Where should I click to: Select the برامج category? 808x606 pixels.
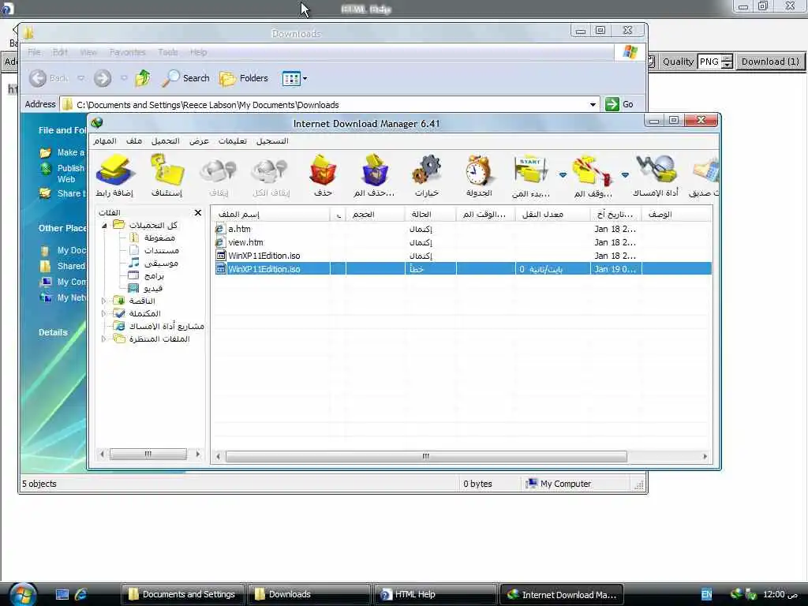click(x=154, y=275)
